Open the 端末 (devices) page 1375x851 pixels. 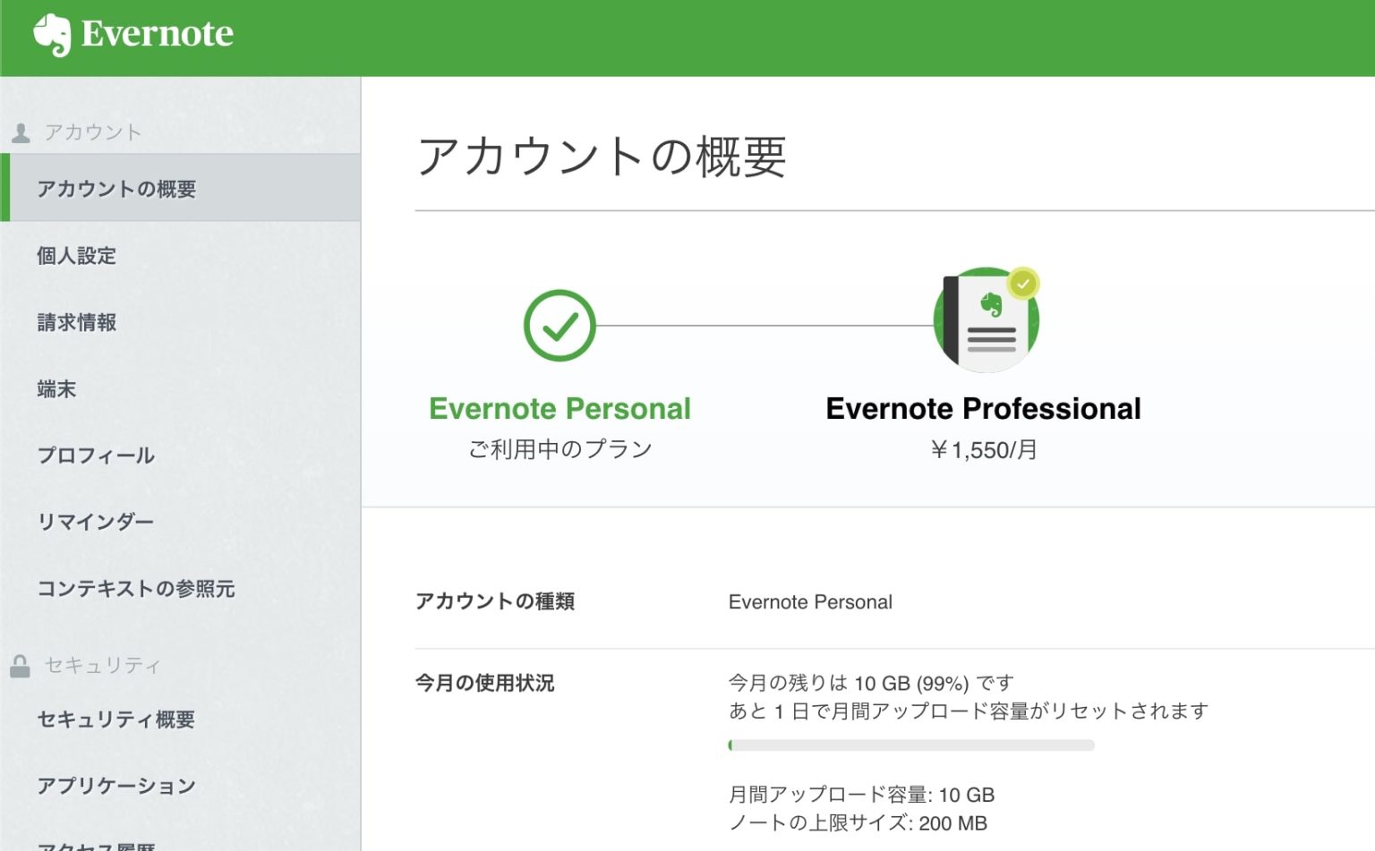click(x=56, y=388)
